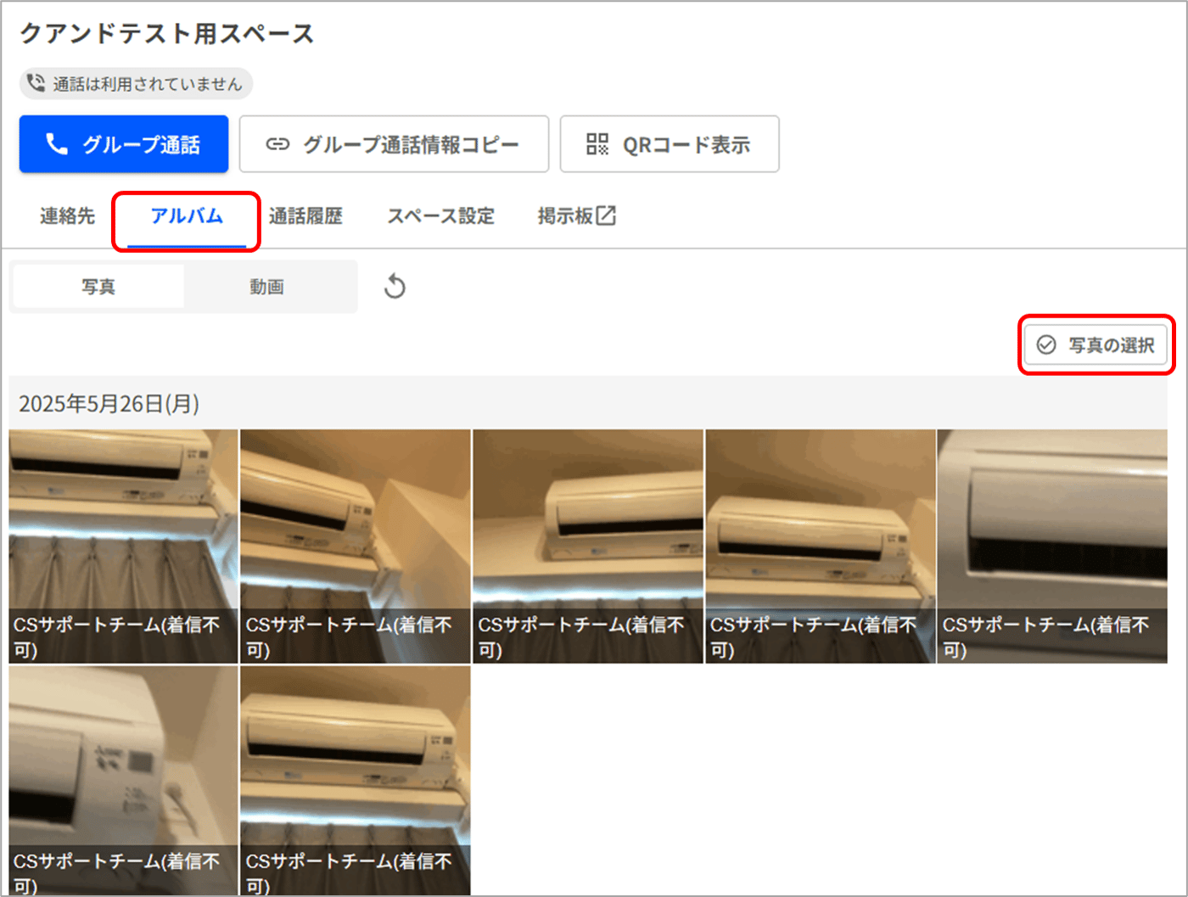Image resolution: width=1188 pixels, height=897 pixels.
Task: Open the second photo in the bottom row
Action: pyautogui.click(x=356, y=781)
